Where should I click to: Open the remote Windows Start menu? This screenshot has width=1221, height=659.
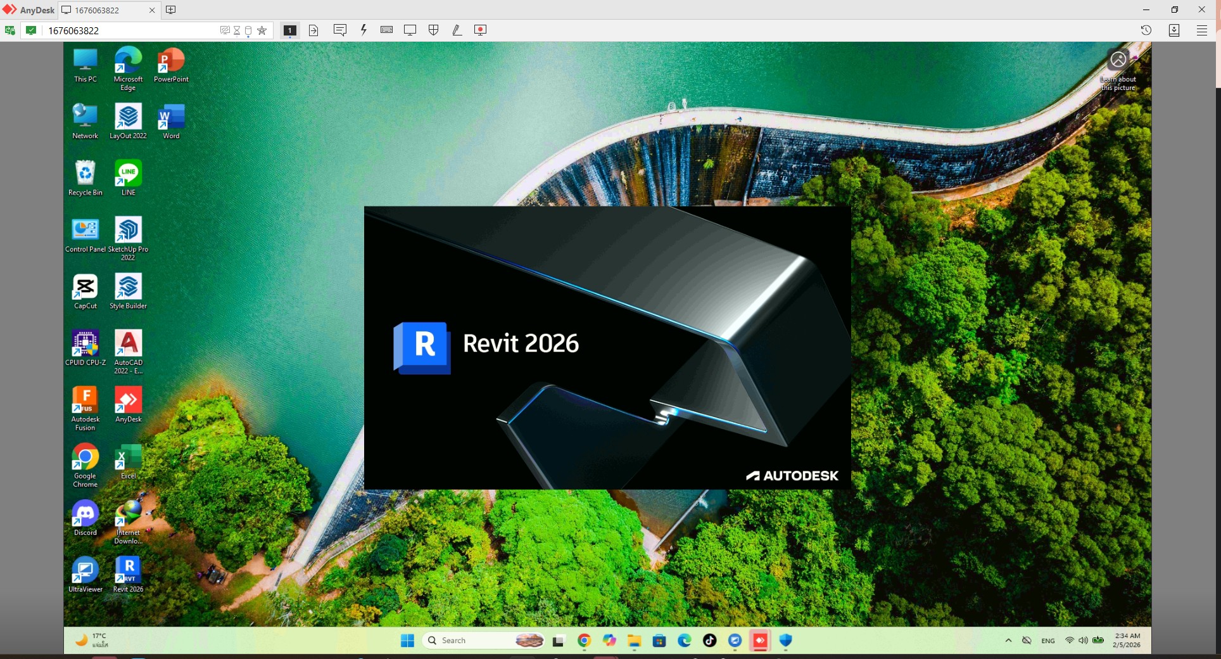[x=407, y=641]
